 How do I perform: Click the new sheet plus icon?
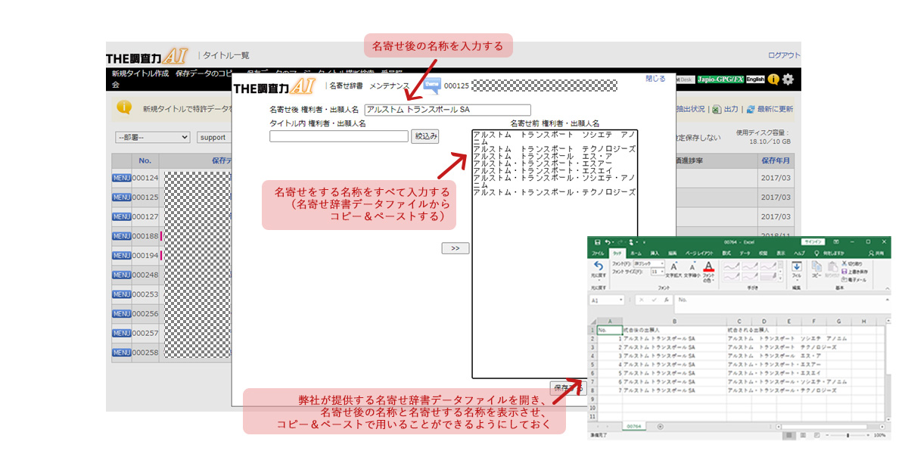(661, 426)
